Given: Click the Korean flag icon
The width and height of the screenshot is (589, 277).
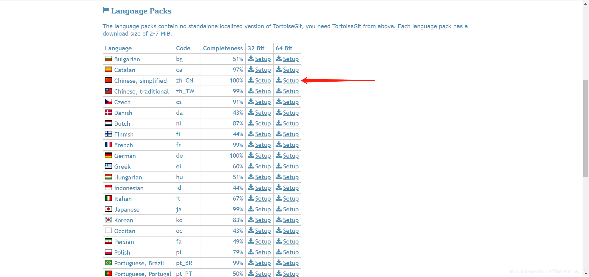Looking at the screenshot, I should [108, 220].
